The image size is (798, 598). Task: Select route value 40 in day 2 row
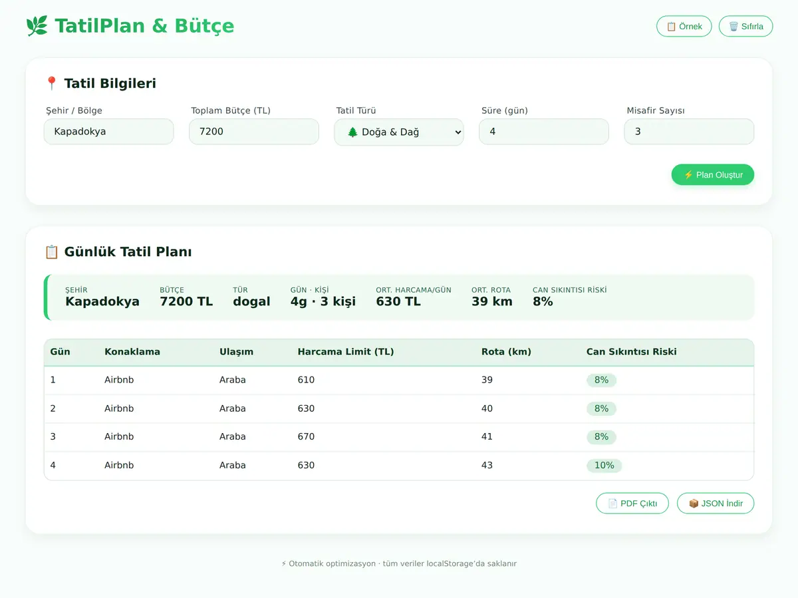[x=487, y=408]
